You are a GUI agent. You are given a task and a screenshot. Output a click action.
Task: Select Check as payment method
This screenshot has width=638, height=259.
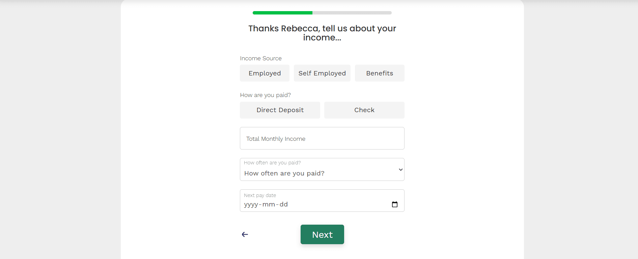tap(364, 110)
